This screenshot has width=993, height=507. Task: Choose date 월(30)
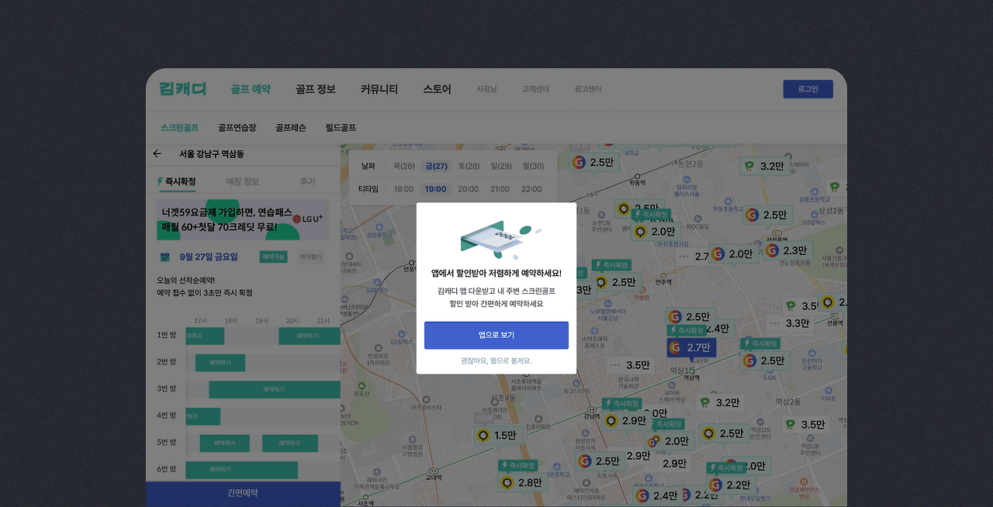533,166
